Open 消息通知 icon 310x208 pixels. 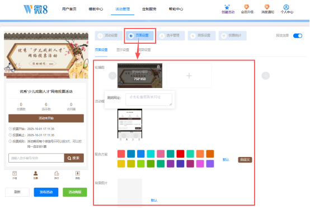(267, 7)
